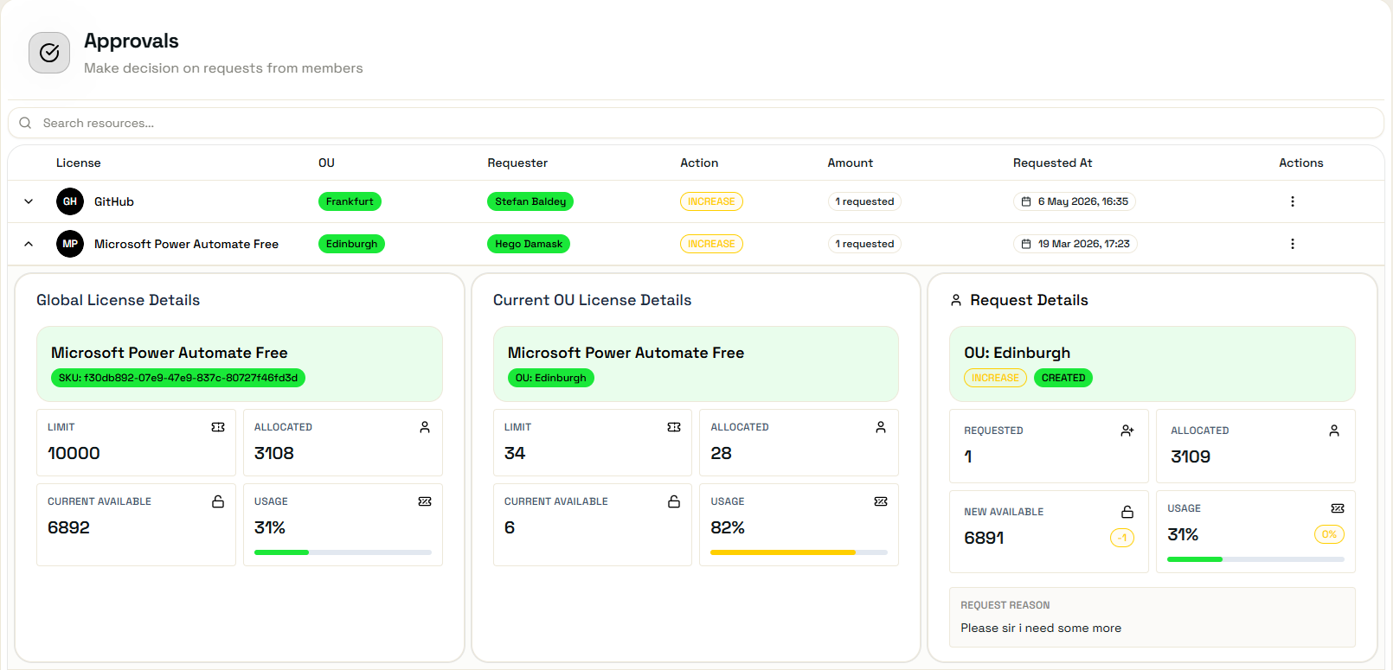The width and height of the screenshot is (1393, 670).
Task: Click the lock icon in the New Available card
Action: point(1127,512)
